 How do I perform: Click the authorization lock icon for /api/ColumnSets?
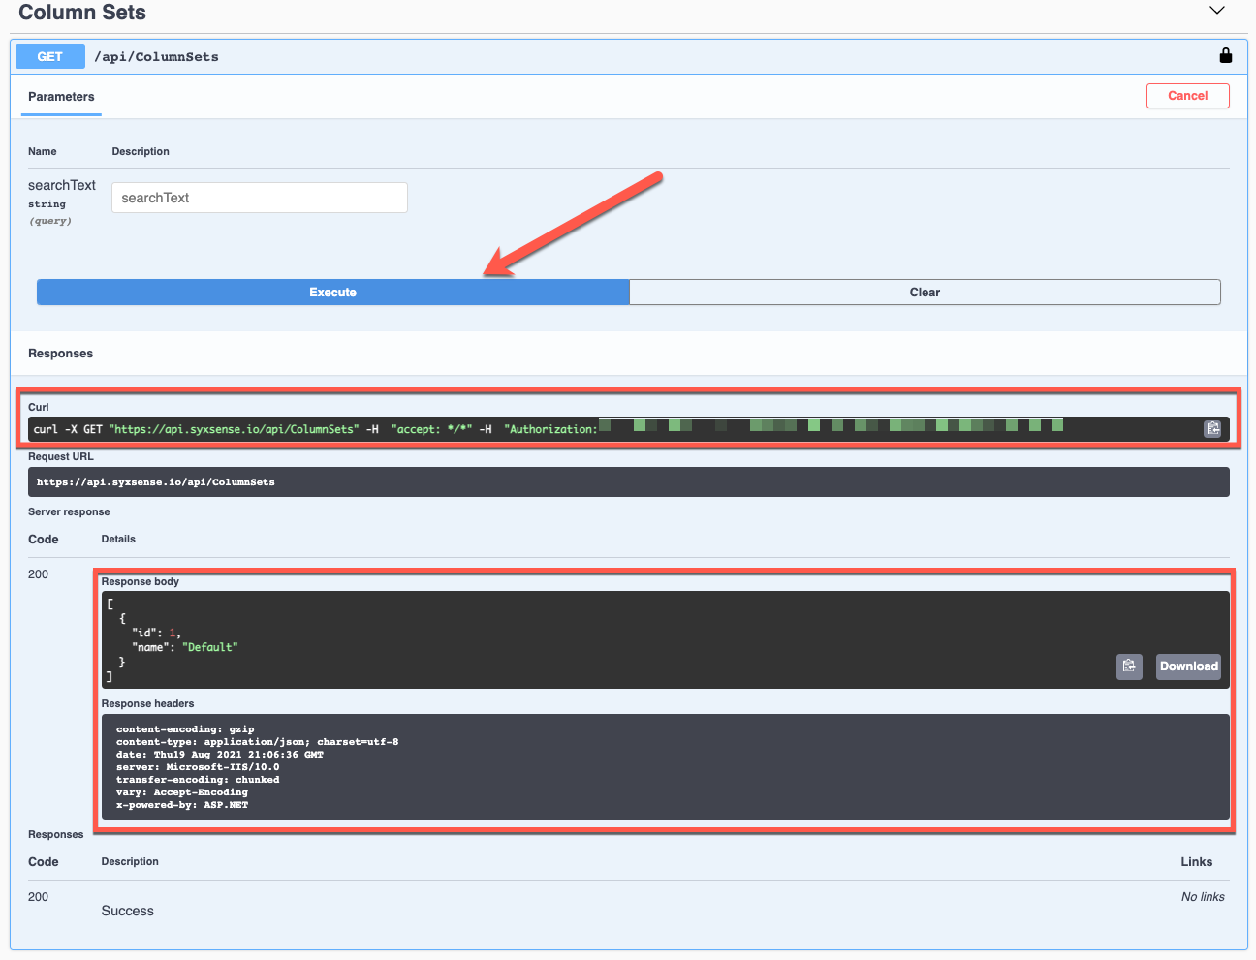[1225, 55]
